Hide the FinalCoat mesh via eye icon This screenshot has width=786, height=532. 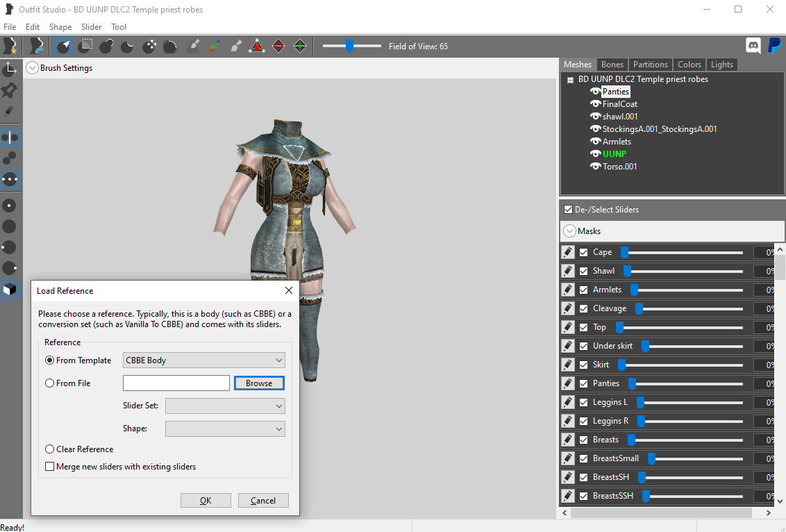click(596, 103)
